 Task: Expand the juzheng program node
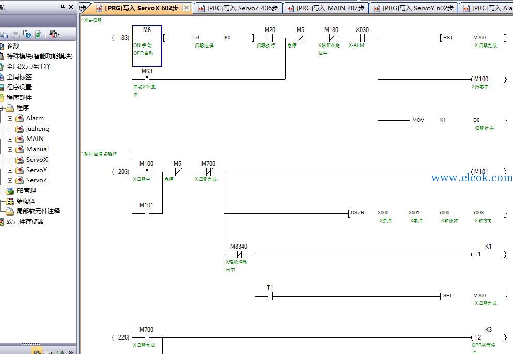coord(10,129)
